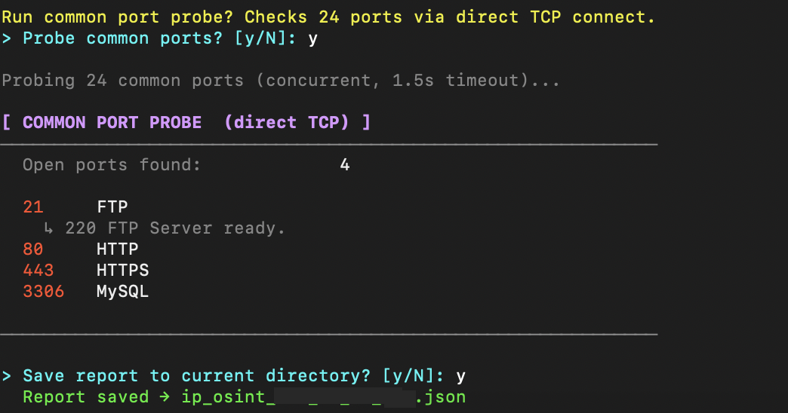Click the 'y' answer after the probe prompt
Viewport: 788px width, 413px height.
[x=313, y=38]
